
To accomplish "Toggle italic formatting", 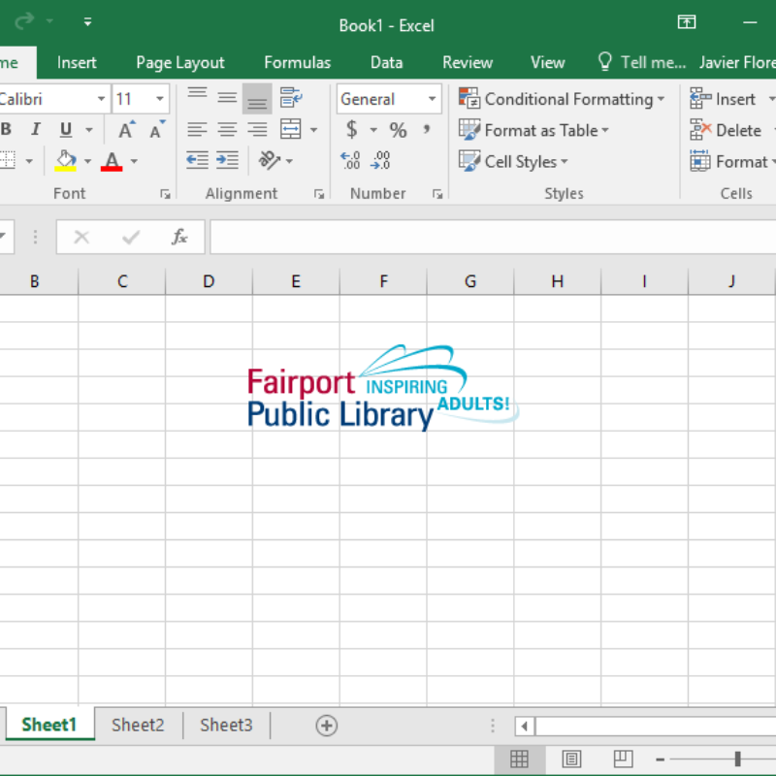I will (x=34, y=129).
